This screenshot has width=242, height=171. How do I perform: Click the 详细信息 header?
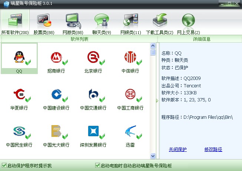(202, 39)
